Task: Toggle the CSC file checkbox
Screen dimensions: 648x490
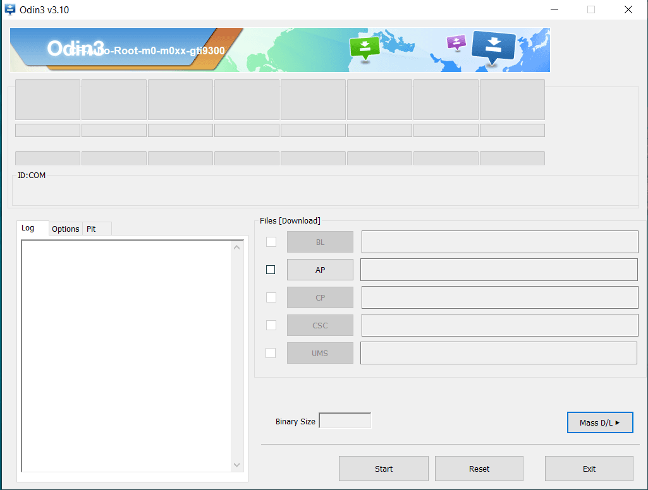Action: coord(271,325)
